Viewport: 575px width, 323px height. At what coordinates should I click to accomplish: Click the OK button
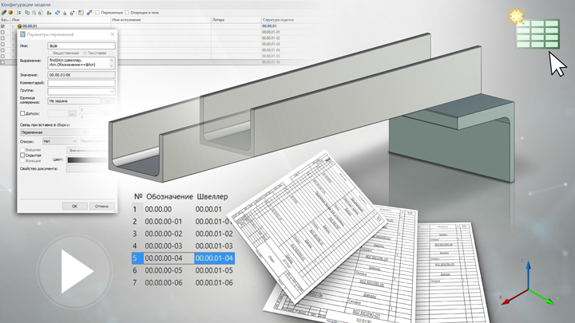74,207
